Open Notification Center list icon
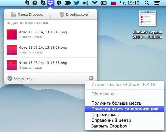 pos(157,3)
